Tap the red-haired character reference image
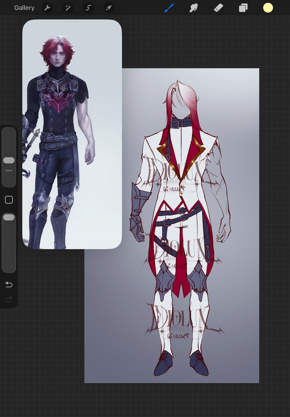Viewport: 290px width, 417px height. (72, 134)
